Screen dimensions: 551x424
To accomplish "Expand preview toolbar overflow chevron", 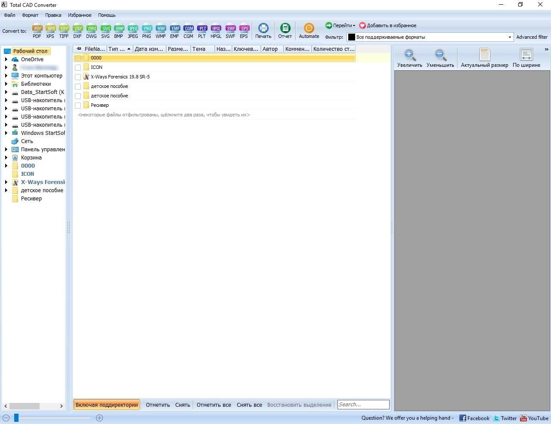I will [x=546, y=50].
